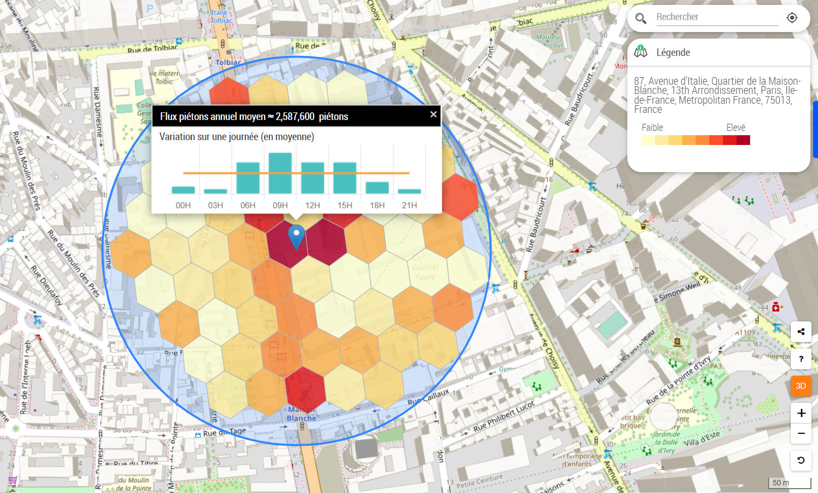Click the Légende heading
Viewport: 818px width, 493px height.
click(x=673, y=53)
